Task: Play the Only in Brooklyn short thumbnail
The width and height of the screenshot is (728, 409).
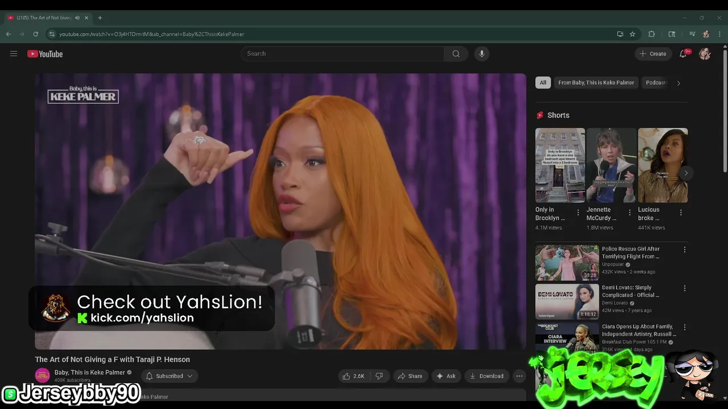Action: pos(560,165)
